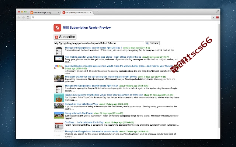The image size is (236, 147).
Task: Click the fullscreen arrows icon in title bar
Action: tap(218, 11)
